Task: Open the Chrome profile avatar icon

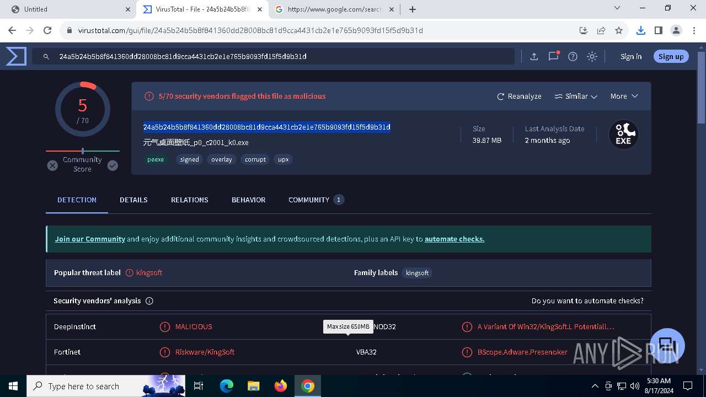Action: point(676,30)
